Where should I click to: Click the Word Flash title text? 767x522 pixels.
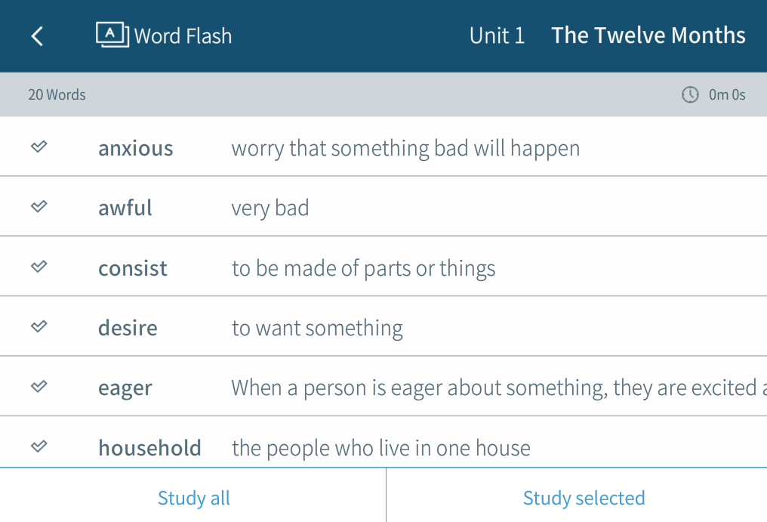[x=183, y=36]
